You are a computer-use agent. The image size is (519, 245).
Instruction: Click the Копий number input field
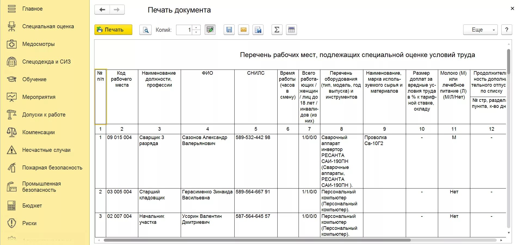coord(184,30)
